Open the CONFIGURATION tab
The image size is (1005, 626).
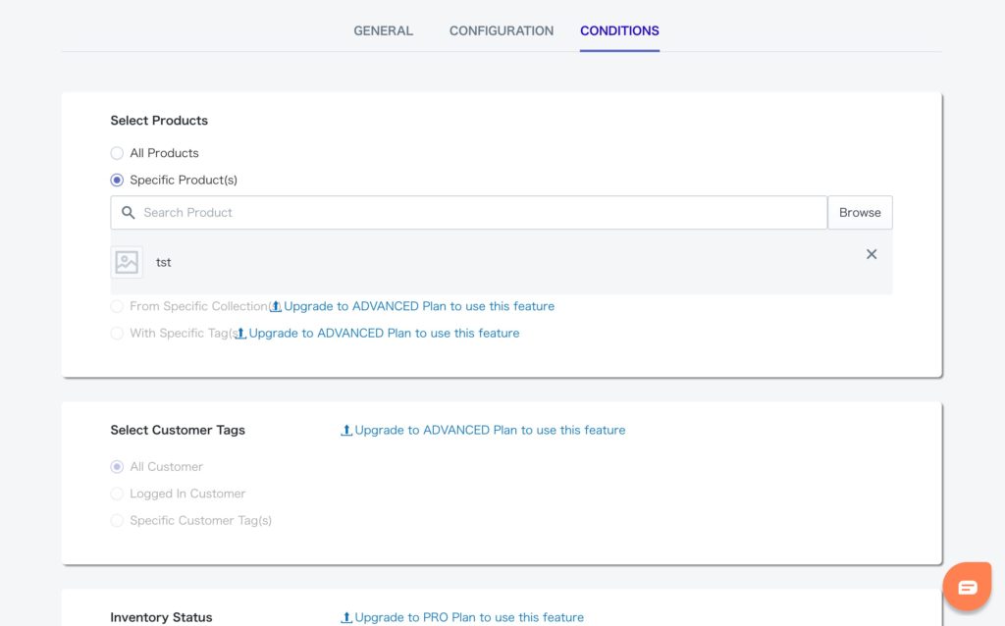coord(501,30)
